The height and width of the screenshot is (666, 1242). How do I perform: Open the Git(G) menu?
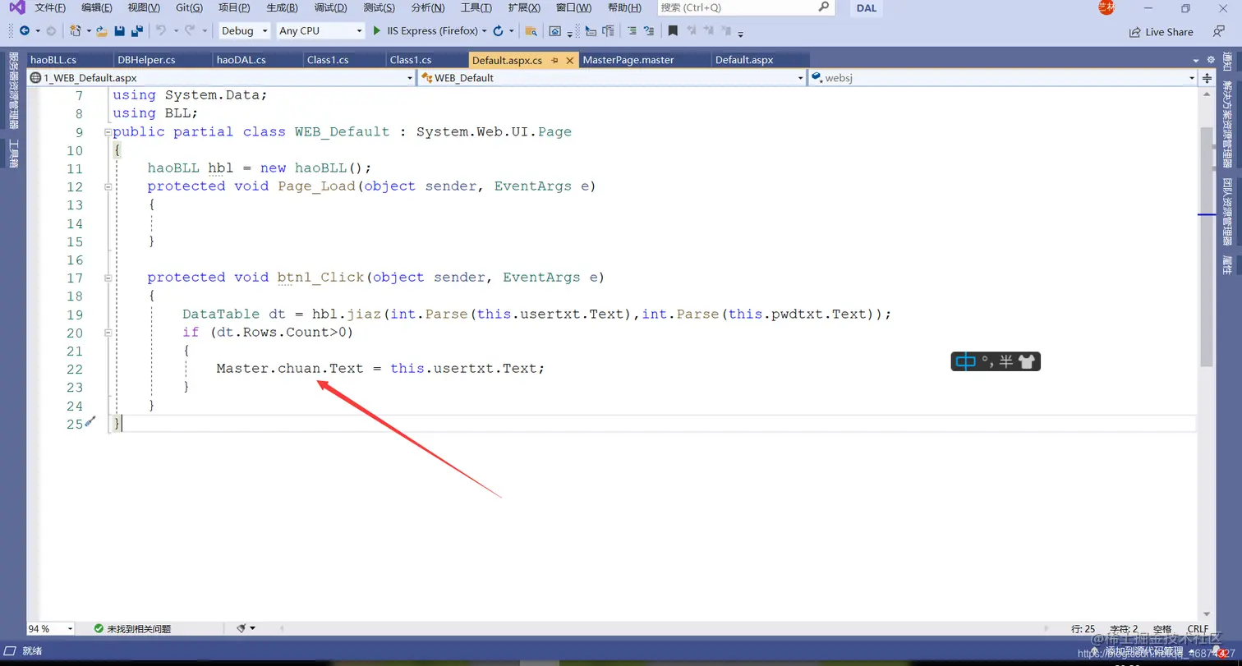click(189, 7)
